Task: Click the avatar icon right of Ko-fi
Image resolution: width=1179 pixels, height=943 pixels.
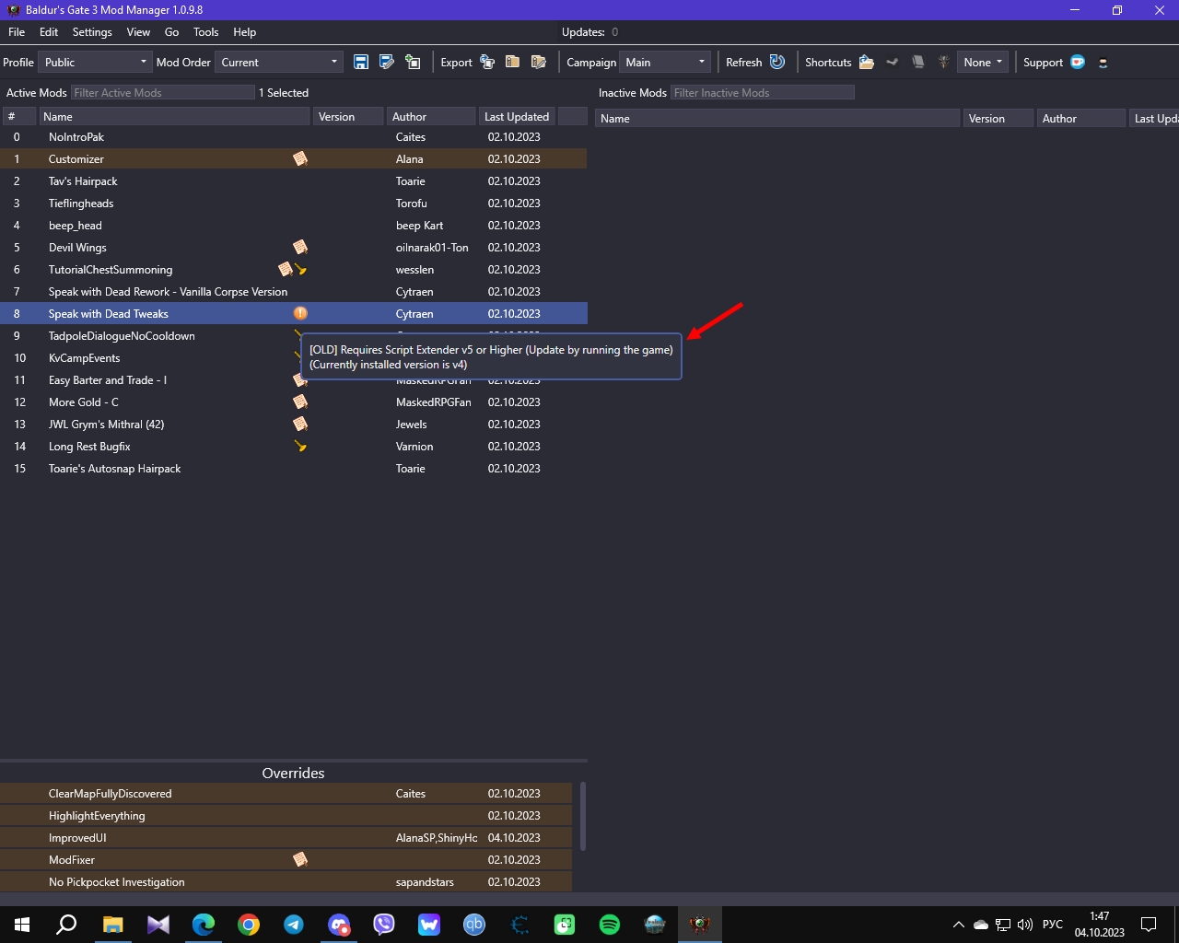Action: coord(1103,63)
